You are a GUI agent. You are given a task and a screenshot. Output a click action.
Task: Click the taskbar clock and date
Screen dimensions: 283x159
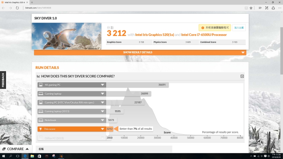pyautogui.click(x=276, y=156)
